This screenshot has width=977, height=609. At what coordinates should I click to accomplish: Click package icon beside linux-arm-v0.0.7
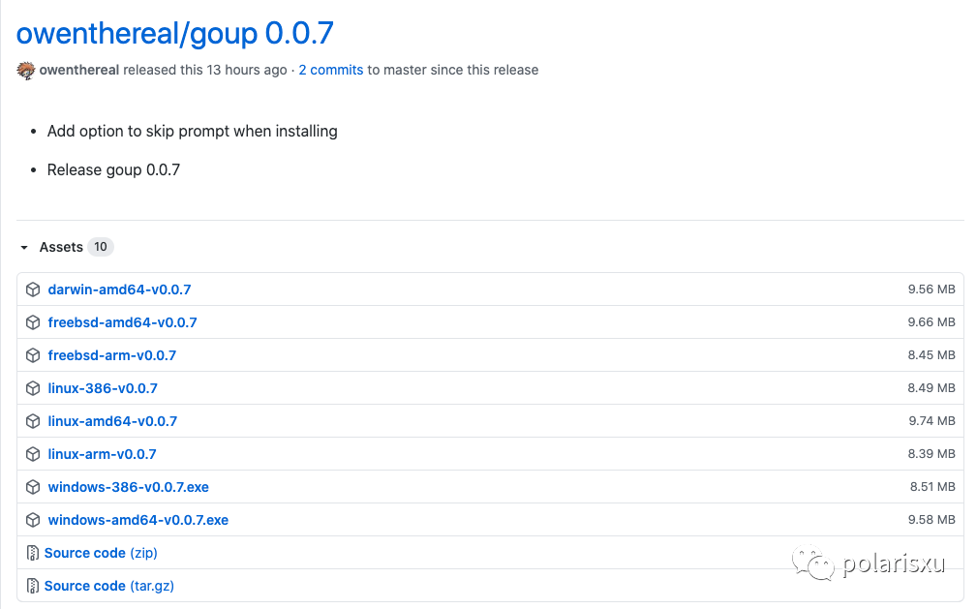click(x=33, y=454)
